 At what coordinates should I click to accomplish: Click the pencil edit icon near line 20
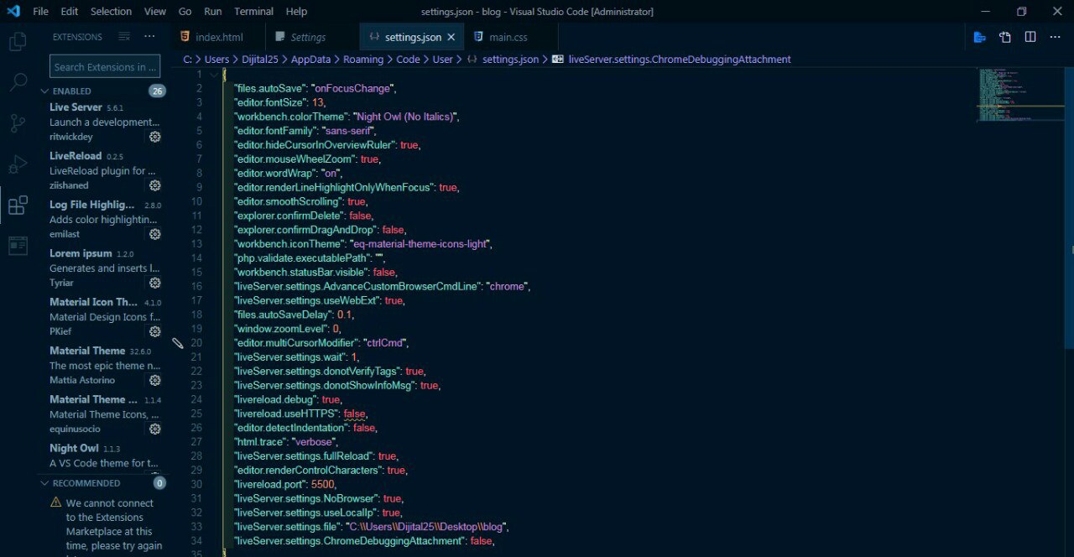[178, 343]
